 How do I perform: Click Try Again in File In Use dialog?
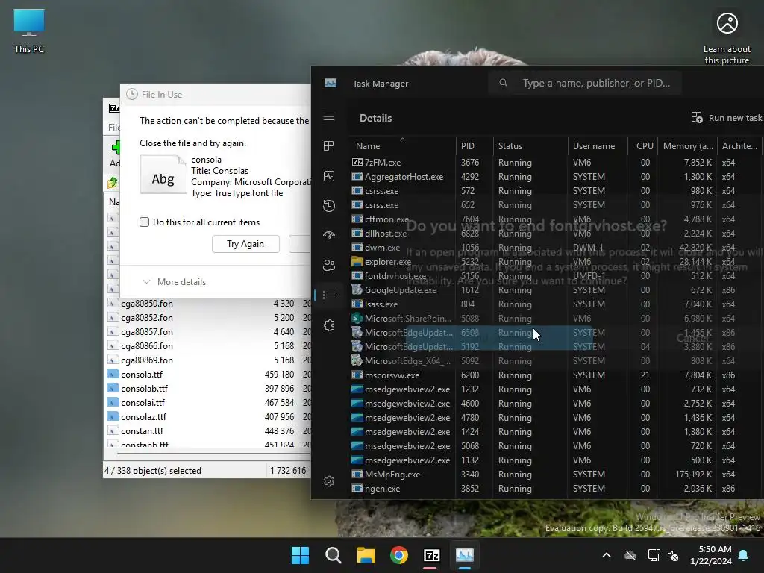pyautogui.click(x=245, y=244)
